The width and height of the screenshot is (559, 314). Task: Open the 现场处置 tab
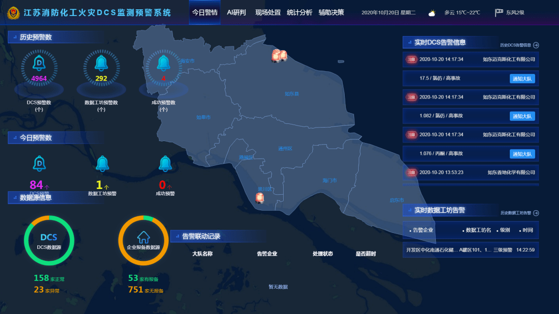(268, 12)
